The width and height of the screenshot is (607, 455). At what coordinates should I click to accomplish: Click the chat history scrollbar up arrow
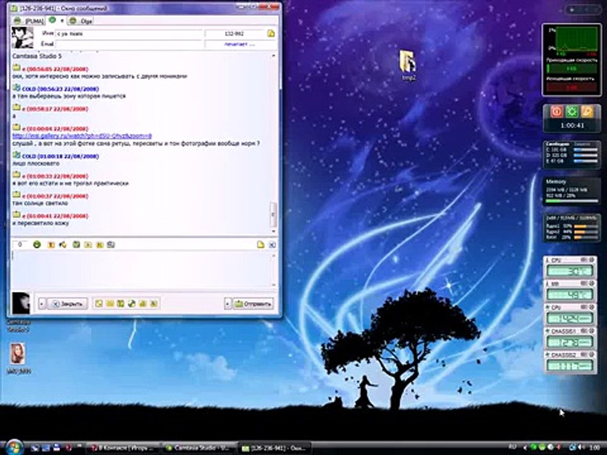273,56
